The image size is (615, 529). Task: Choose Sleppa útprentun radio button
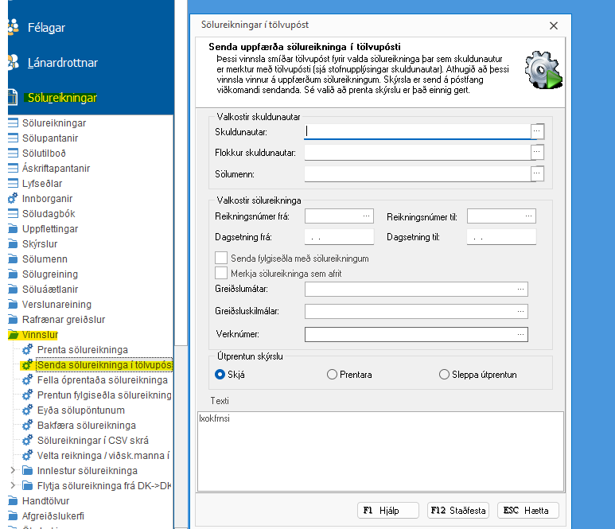(444, 375)
